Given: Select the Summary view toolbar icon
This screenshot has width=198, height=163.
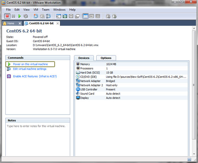Looking at the screenshot, I should pyautogui.click(x=85, y=16).
